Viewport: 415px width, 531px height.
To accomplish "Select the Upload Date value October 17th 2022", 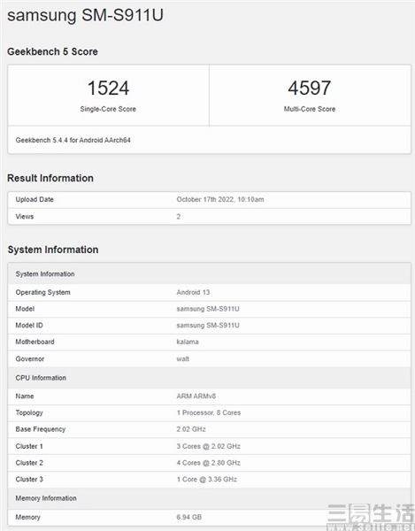I will (x=220, y=199).
